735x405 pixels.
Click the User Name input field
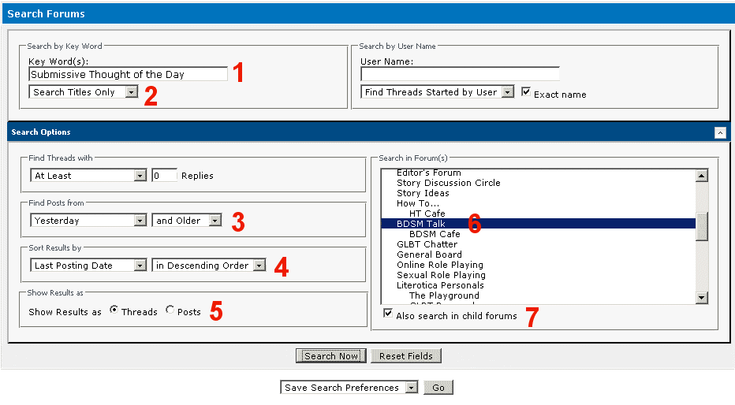click(x=460, y=74)
